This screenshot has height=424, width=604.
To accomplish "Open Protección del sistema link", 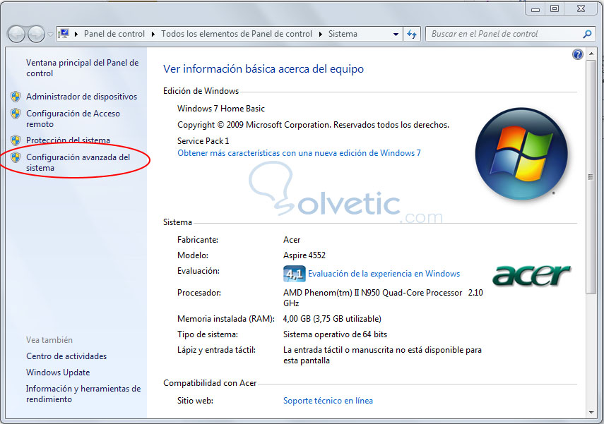I will point(68,140).
